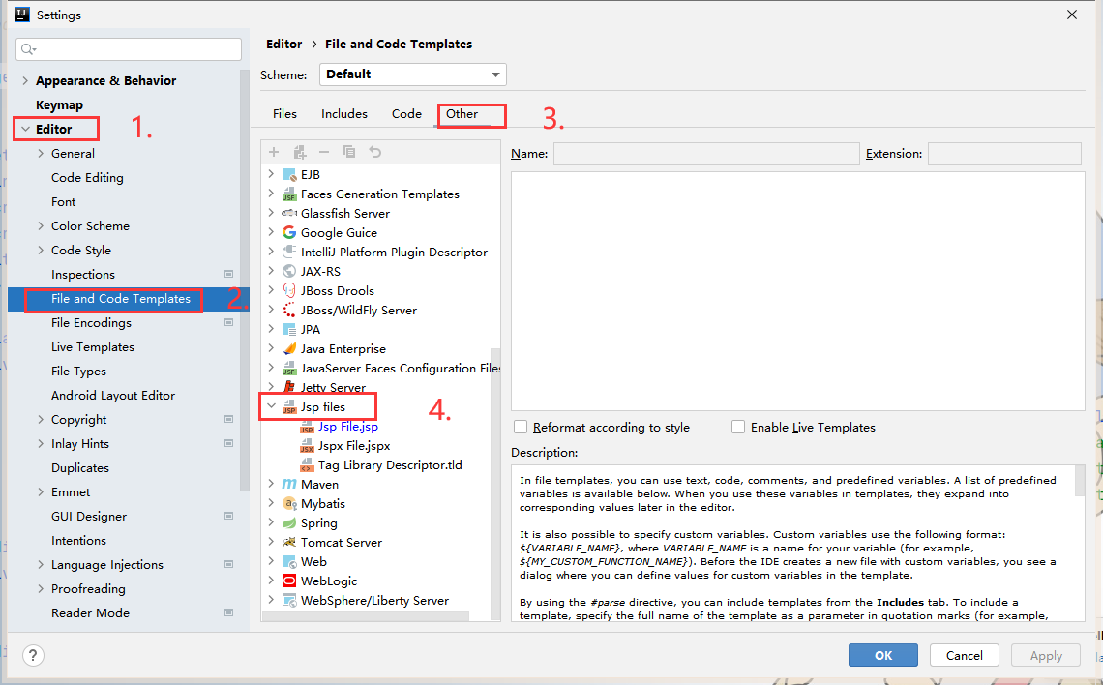Click the JAX-RS globe icon
This screenshot has width=1103, height=685.
(289, 272)
